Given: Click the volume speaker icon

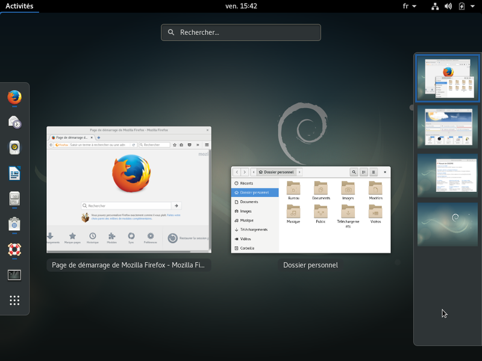Looking at the screenshot, I should click(448, 6).
